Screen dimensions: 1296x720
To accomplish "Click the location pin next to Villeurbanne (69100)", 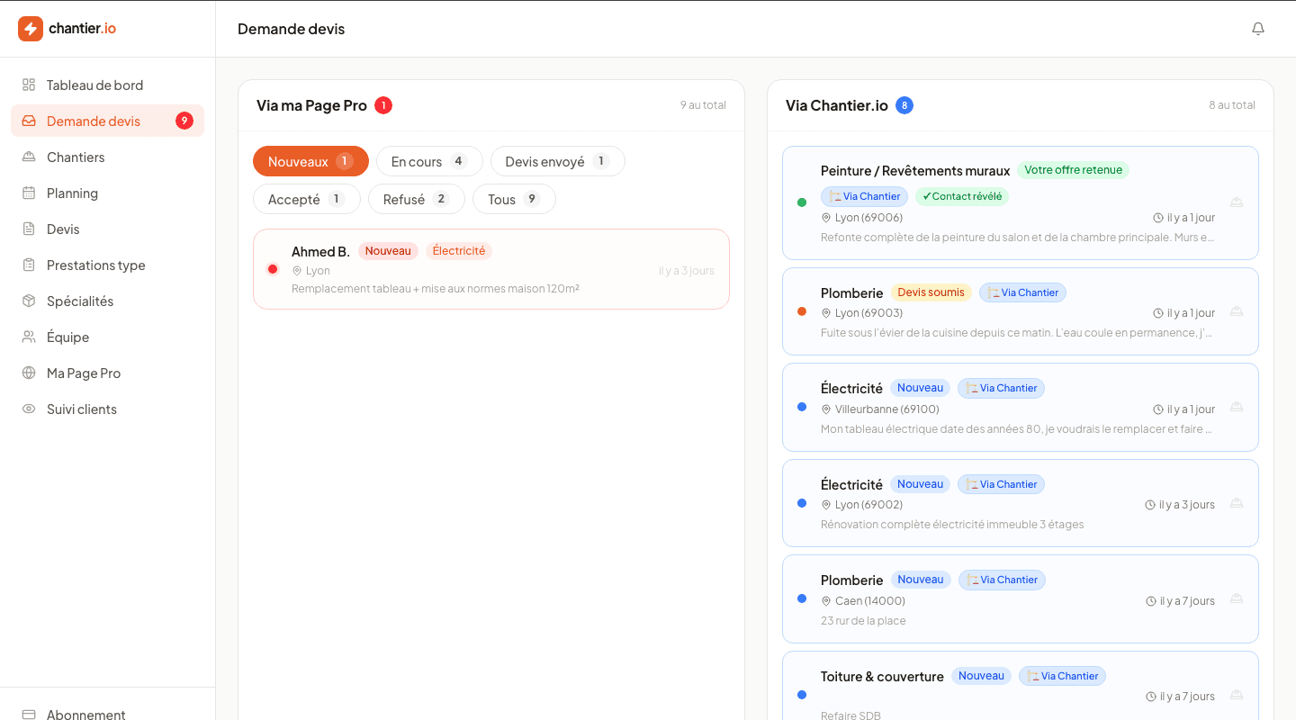I will tap(826, 409).
